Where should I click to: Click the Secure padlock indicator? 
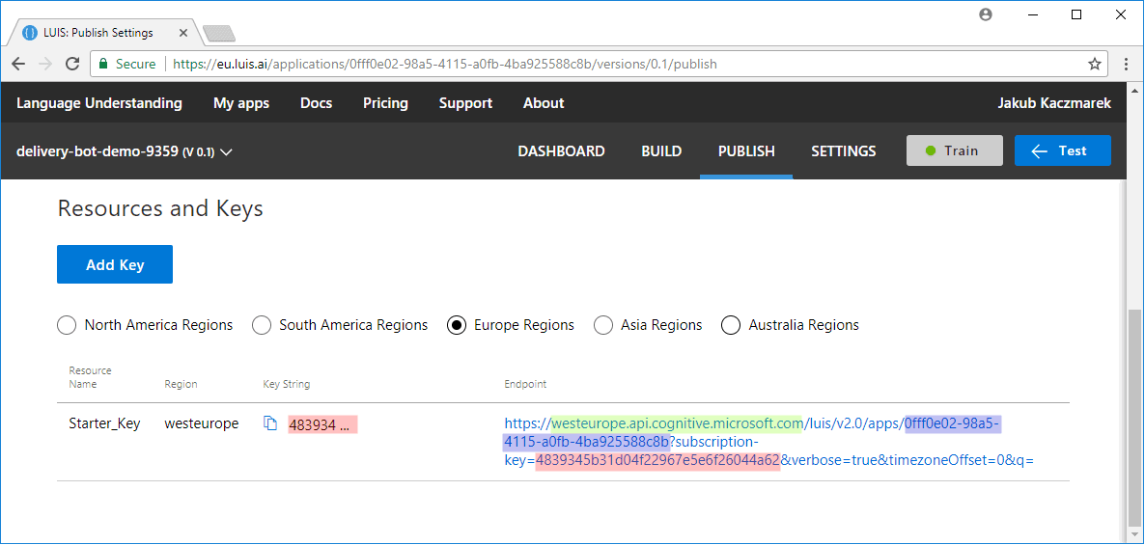127,64
